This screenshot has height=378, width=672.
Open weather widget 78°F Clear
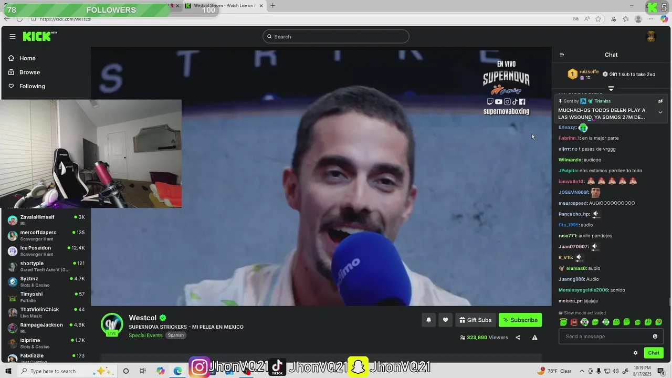point(554,371)
